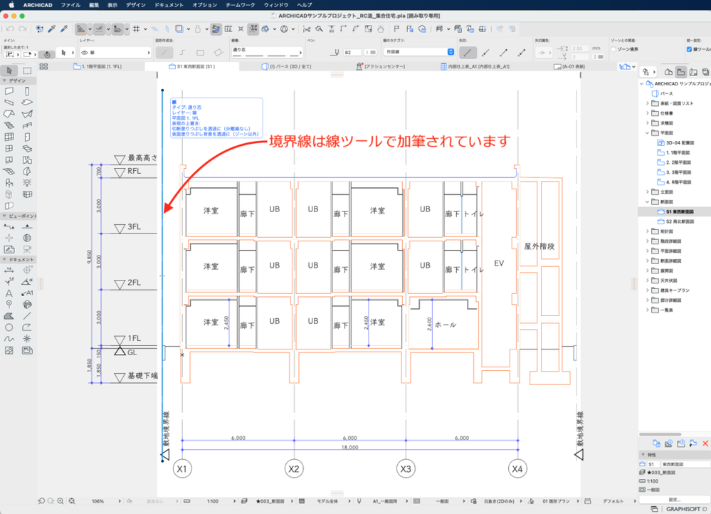Viewport: 711px width, 514px height.
Task: Select the Circle/Arc tool in toolbox
Action: (x=9, y=327)
